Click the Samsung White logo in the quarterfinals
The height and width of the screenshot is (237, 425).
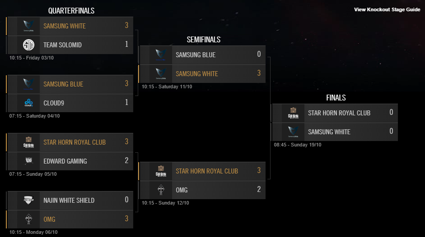(x=28, y=26)
